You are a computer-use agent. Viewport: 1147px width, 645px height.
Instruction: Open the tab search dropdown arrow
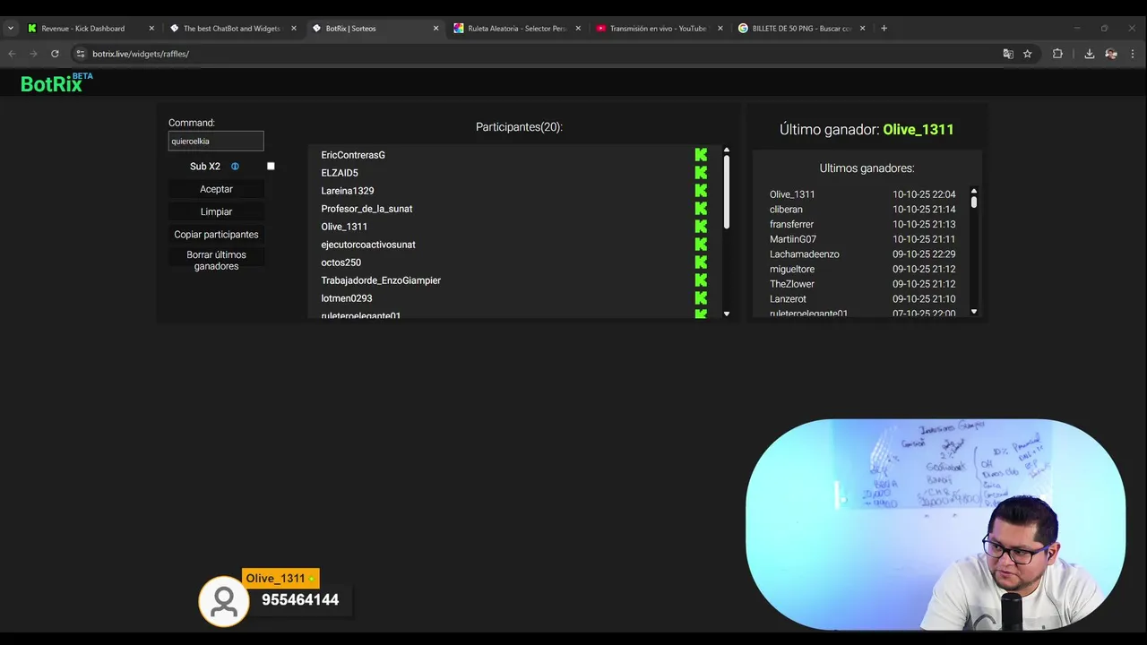10,28
